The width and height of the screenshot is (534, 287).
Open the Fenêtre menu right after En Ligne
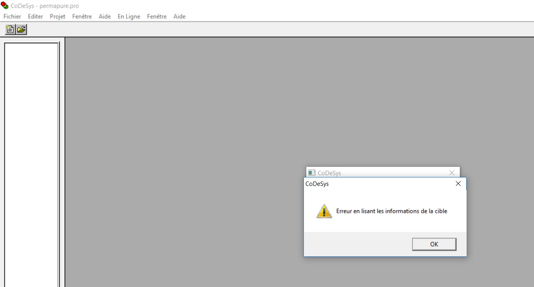point(157,16)
